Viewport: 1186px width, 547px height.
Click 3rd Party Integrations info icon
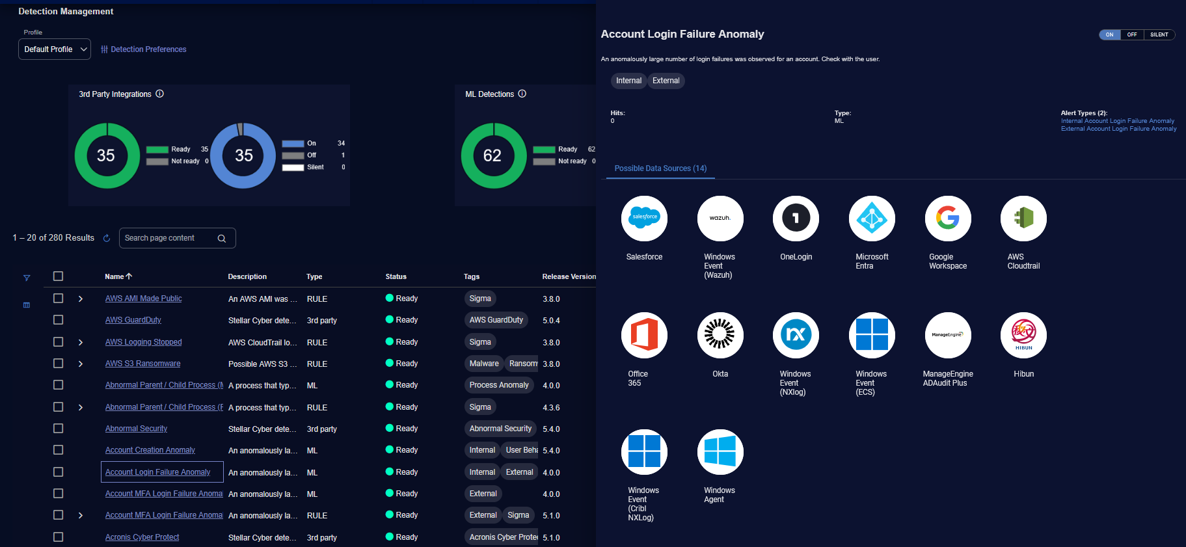[159, 94]
